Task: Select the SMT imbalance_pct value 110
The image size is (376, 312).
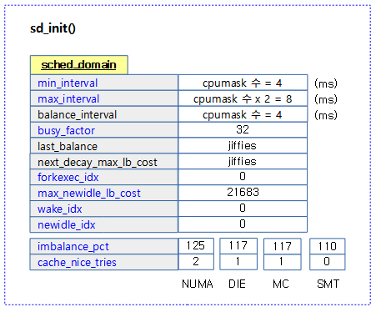Action: tap(328, 246)
